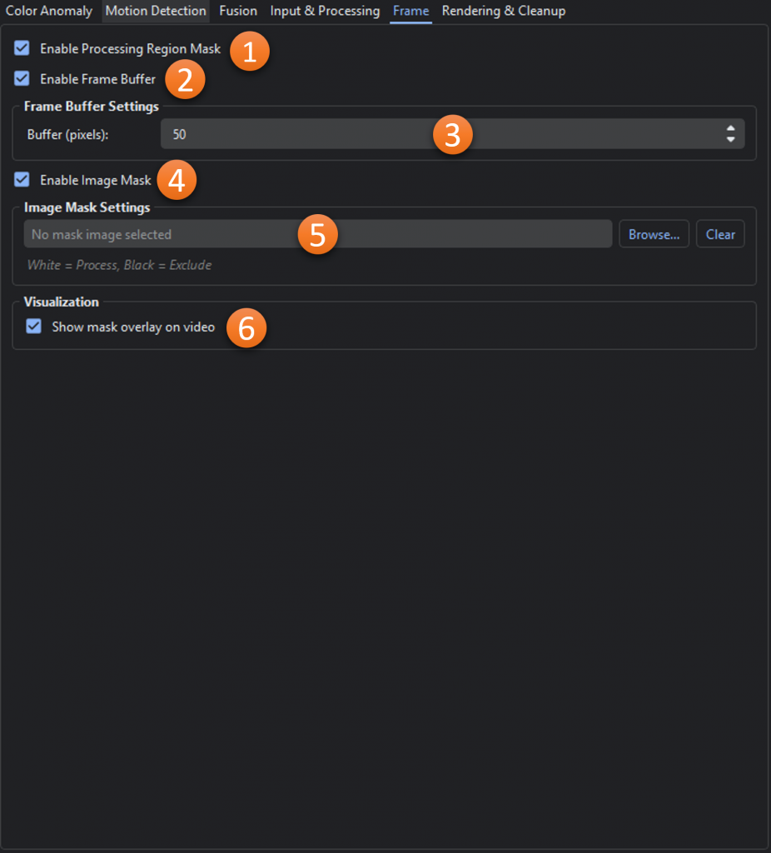Viewport: 771px width, 853px height.
Task: Select the Fusion tab
Action: [238, 11]
